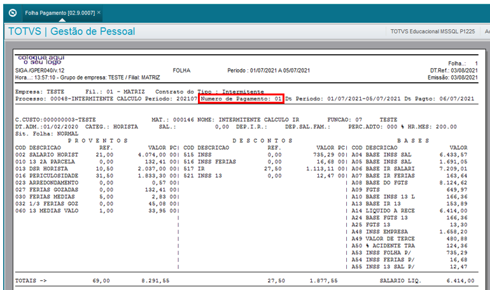Click the PROVENTOS section header
This screenshot has width=490, height=290.
(98, 141)
